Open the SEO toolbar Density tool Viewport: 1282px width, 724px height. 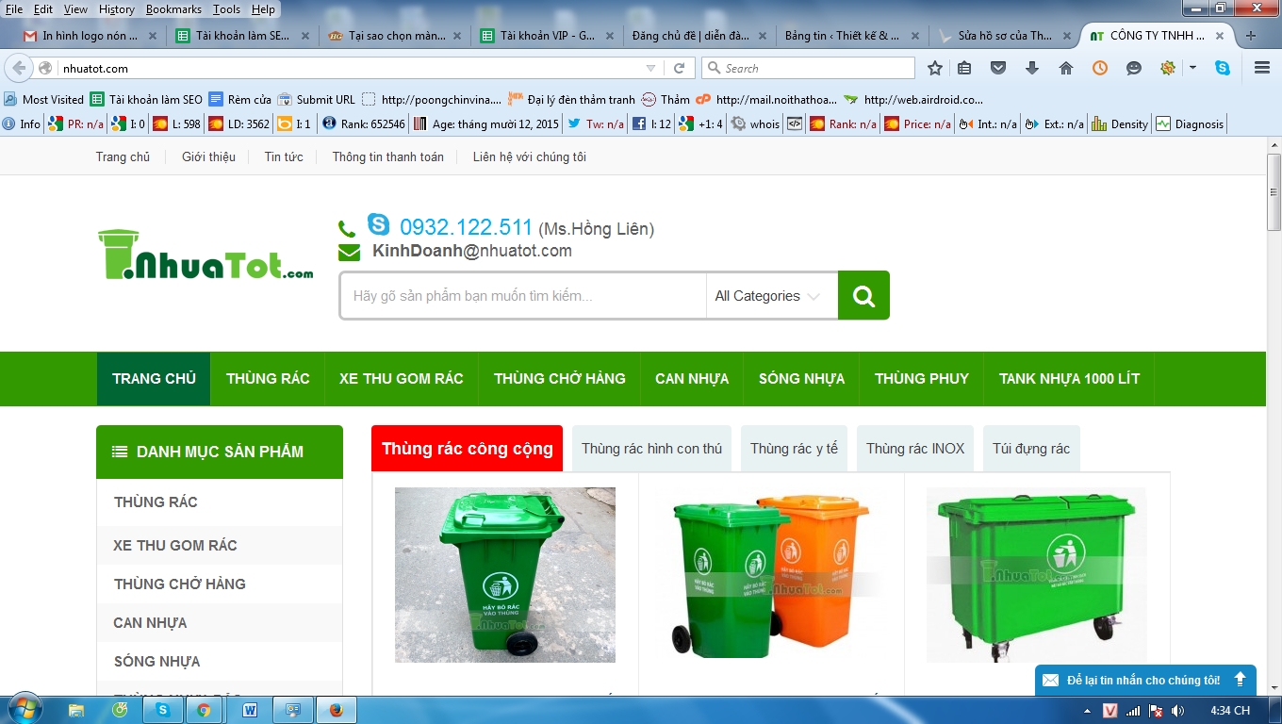tap(1120, 123)
